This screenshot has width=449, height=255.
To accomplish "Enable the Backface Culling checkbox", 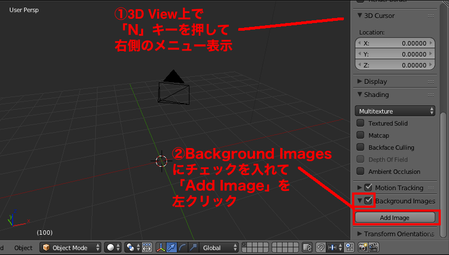I will pyautogui.click(x=360, y=147).
